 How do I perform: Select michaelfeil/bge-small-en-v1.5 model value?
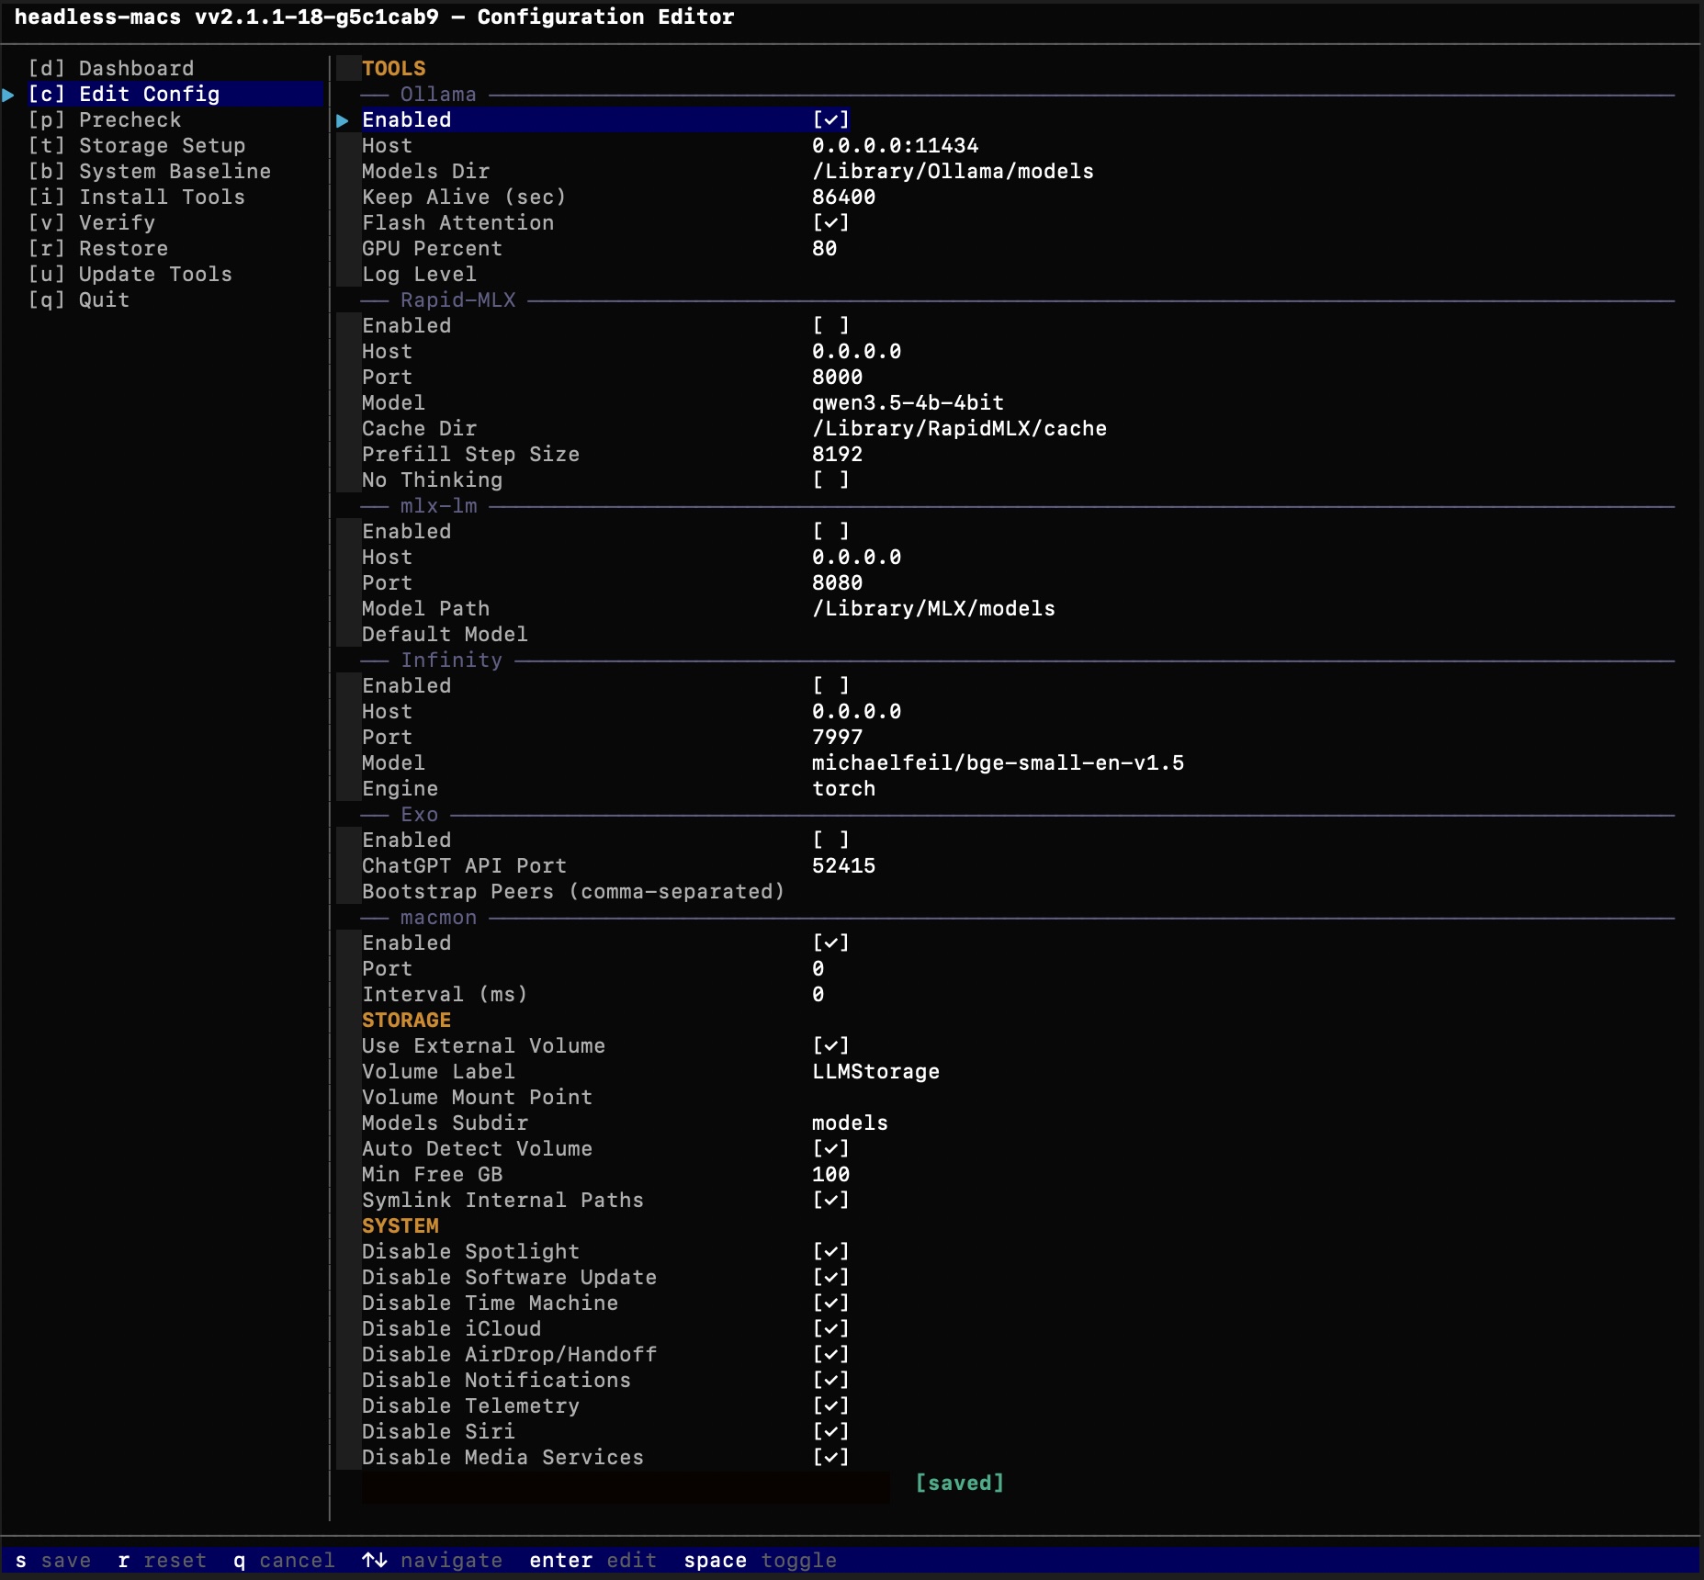(998, 762)
